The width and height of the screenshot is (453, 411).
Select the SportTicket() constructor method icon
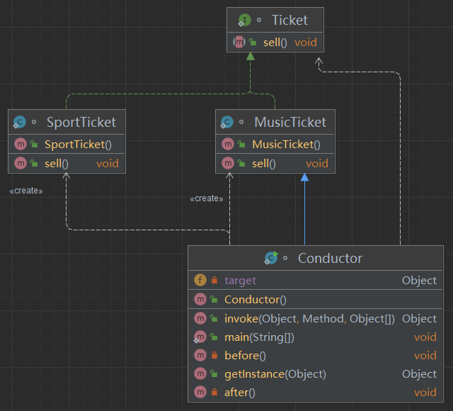(x=21, y=144)
